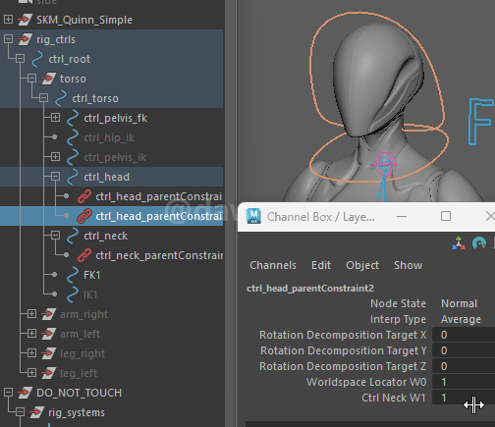Viewport: 495px width, 427px height.
Task: Click the DO_NOT_TOUCH transform icon
Action: (x=26, y=393)
